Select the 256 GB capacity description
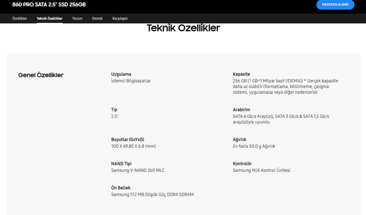The height and width of the screenshot is (215, 366). 285,86
